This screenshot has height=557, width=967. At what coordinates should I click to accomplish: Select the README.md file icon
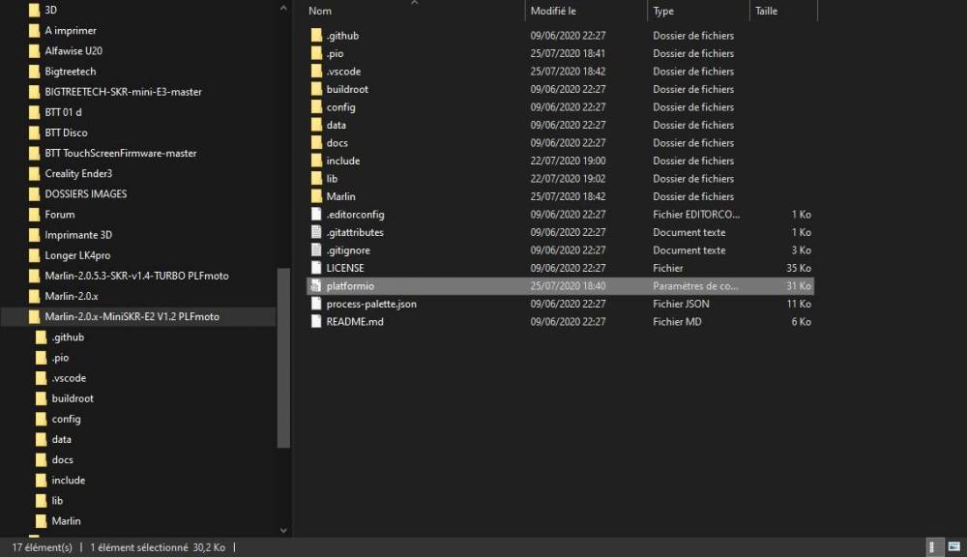click(316, 321)
